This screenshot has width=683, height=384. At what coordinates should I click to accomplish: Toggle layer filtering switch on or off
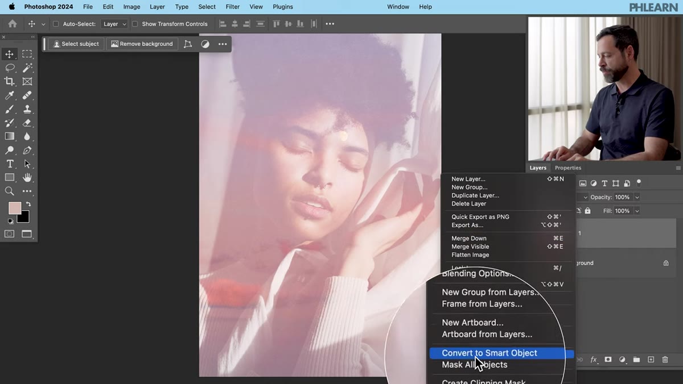(x=639, y=183)
